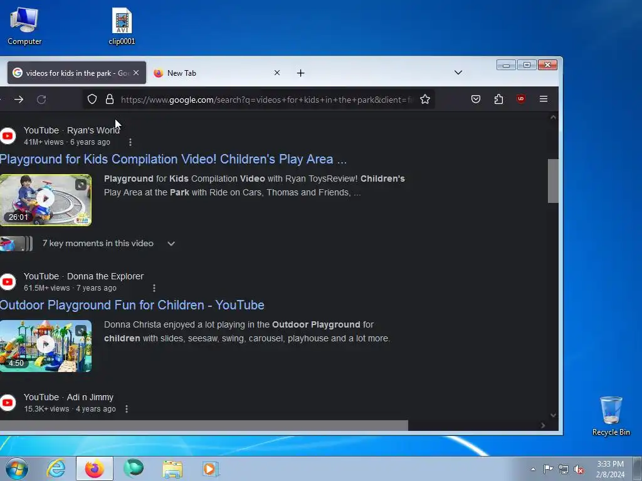Open options menu for Donna the Explorer result

tap(154, 288)
